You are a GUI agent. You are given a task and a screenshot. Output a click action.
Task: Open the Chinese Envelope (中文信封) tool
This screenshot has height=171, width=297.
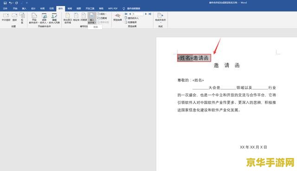tap(6, 17)
